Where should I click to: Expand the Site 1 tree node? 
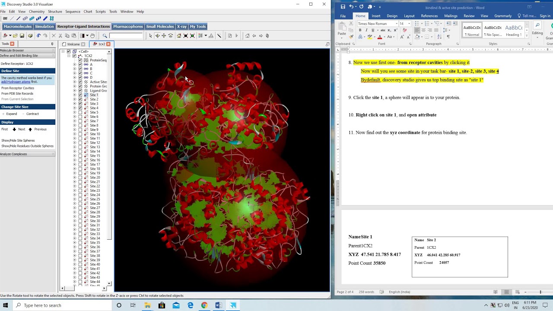(74, 95)
